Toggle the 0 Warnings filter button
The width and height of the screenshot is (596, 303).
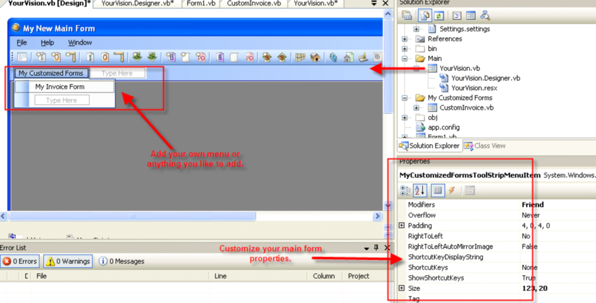pos(68,261)
